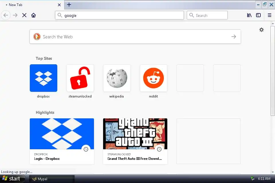Click the taskbar clock 6:11 AM
The image size is (275, 183).
pos(264,179)
